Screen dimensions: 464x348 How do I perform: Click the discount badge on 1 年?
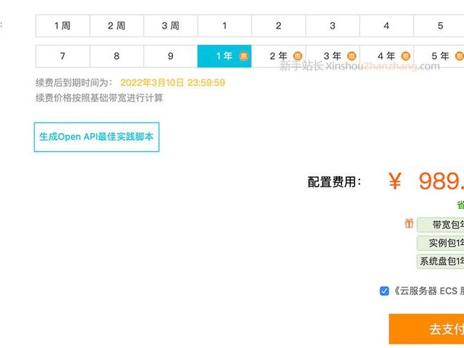coord(244,56)
